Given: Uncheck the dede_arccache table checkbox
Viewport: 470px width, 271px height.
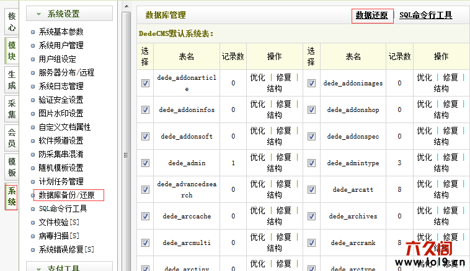Looking at the screenshot, I should 145,217.
